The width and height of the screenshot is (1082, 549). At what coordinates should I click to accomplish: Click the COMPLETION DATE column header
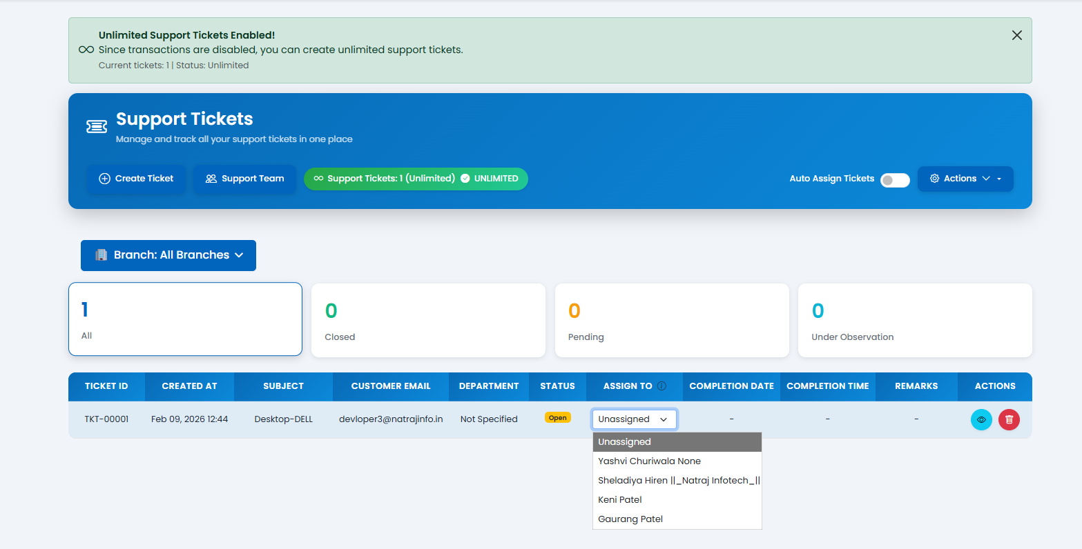731,386
